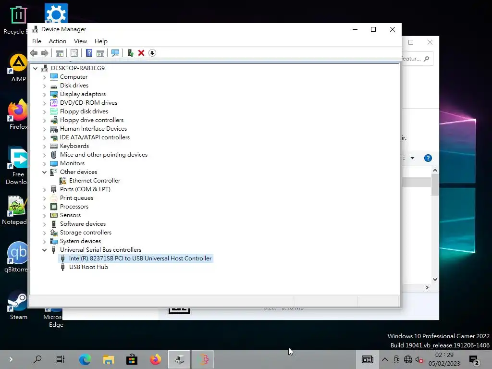This screenshot has height=369, width=492.
Task: Open the clock showing 02:29 05/02/2023
Action: pyautogui.click(x=444, y=359)
